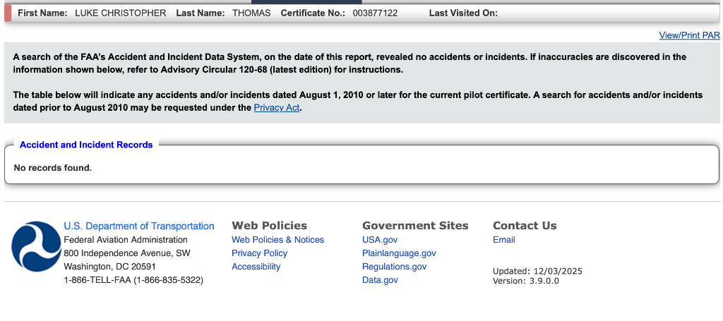Open the Accessibility link
This screenshot has height=321, width=723.
pyautogui.click(x=256, y=266)
